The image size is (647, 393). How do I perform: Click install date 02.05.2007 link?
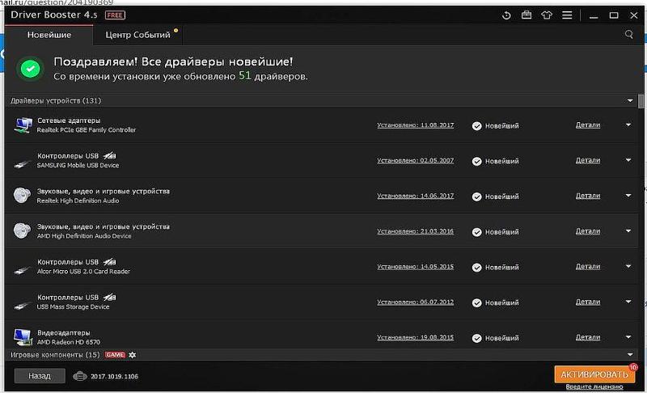415,160
